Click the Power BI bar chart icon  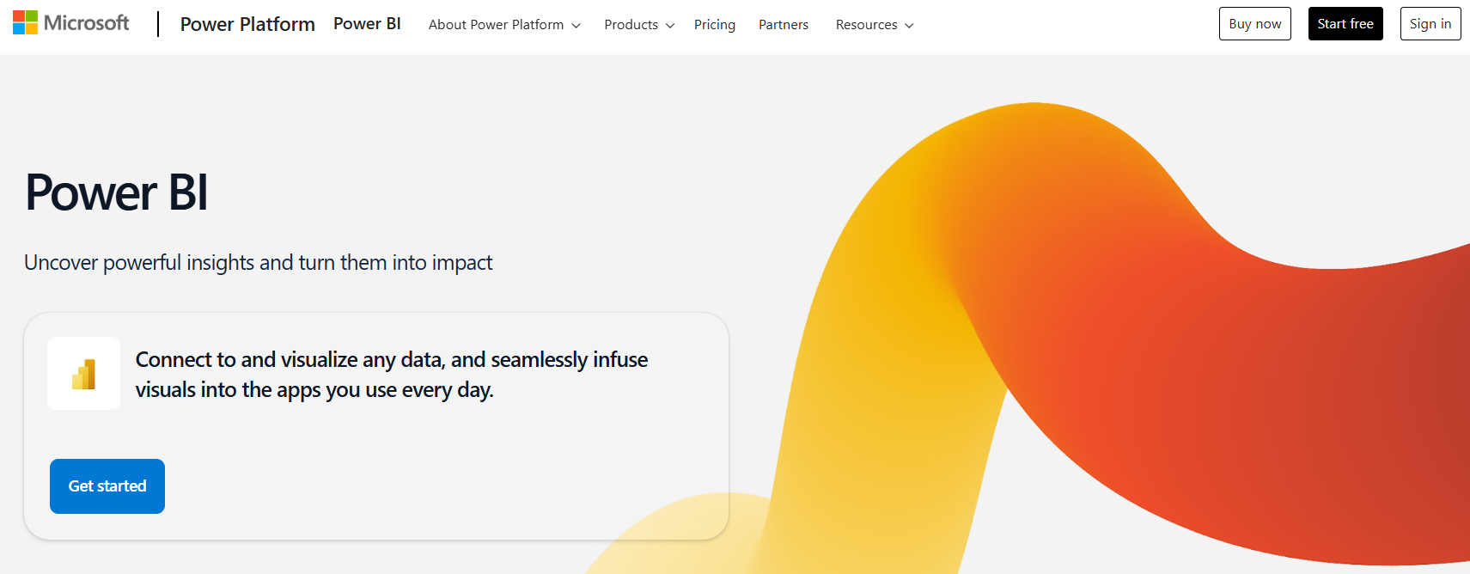click(84, 374)
